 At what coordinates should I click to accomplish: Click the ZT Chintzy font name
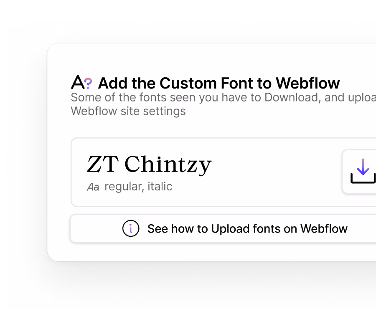(149, 165)
